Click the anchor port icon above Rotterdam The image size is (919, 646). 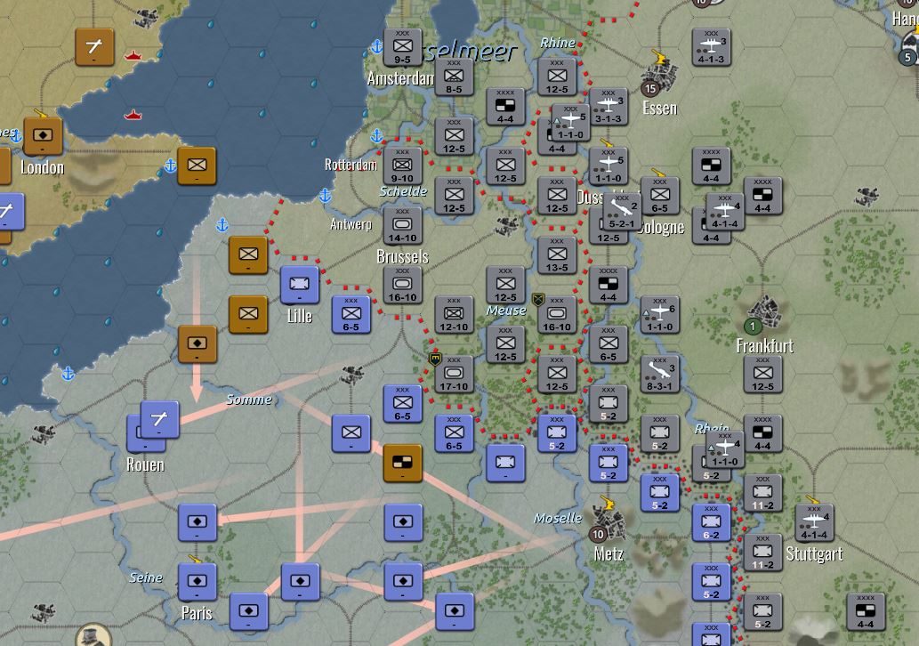click(x=377, y=137)
